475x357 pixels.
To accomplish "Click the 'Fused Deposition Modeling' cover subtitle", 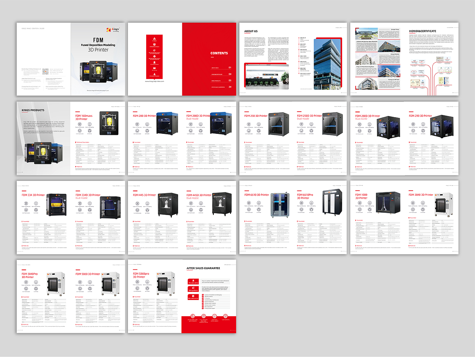I will click(98, 45).
